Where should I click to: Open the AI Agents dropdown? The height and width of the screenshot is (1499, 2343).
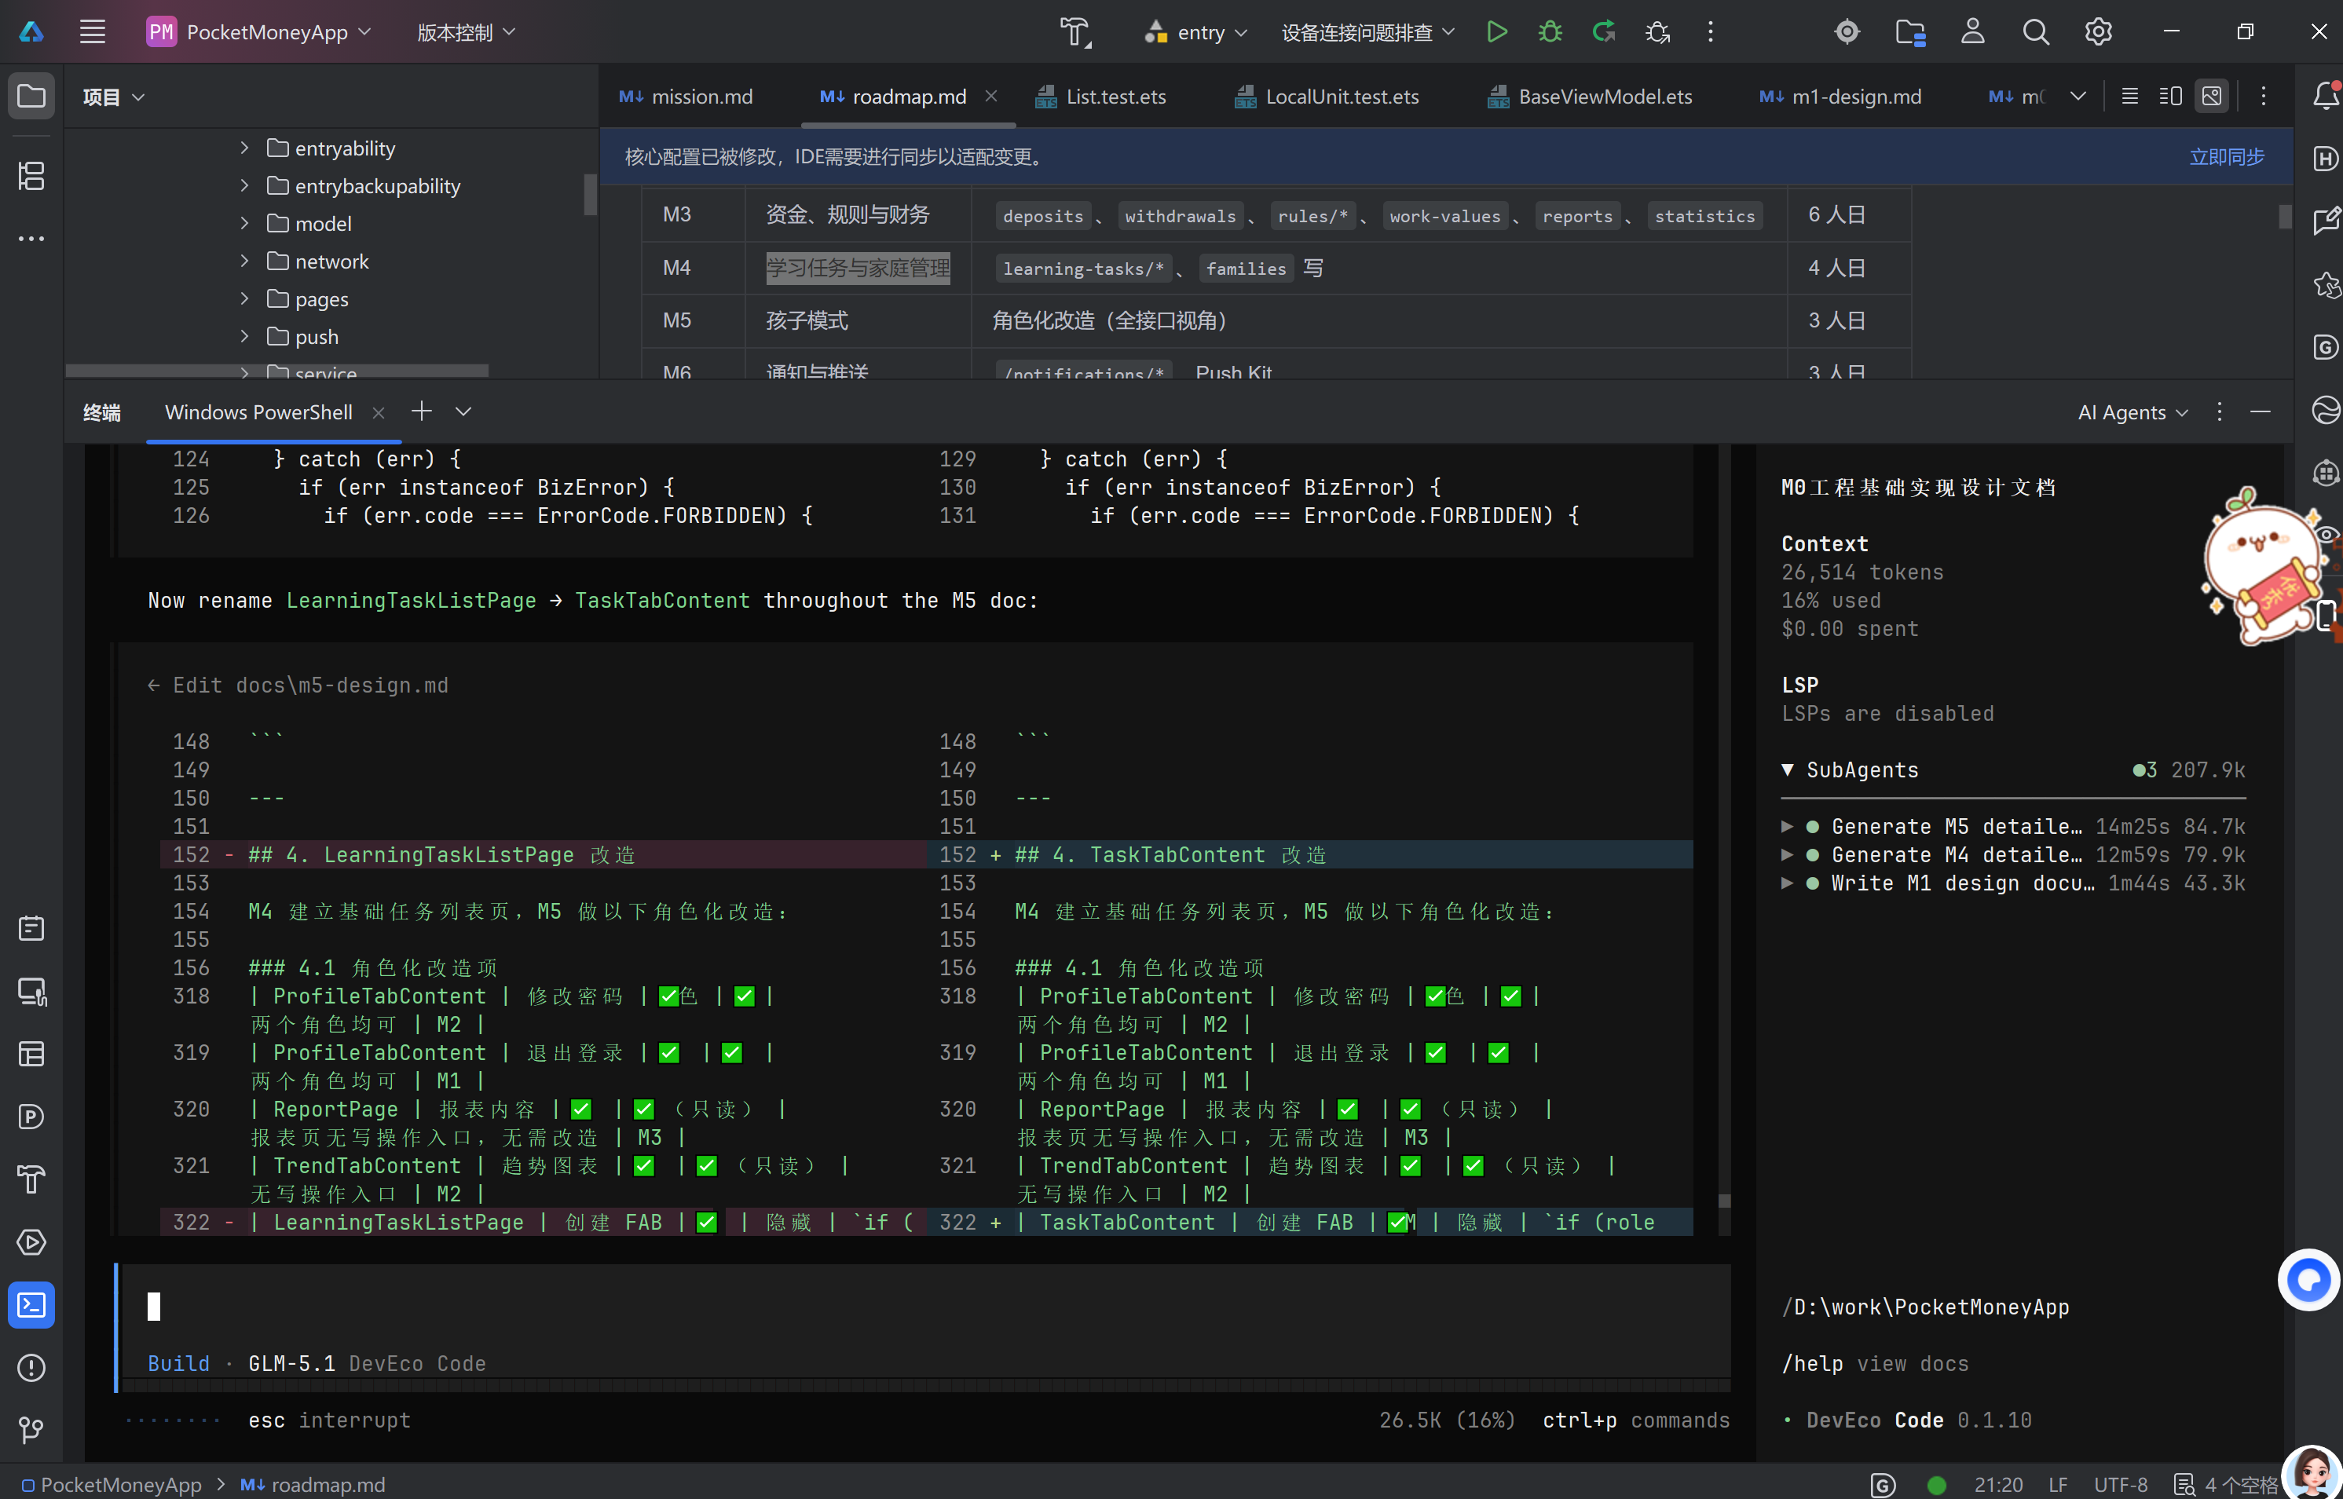2132,413
